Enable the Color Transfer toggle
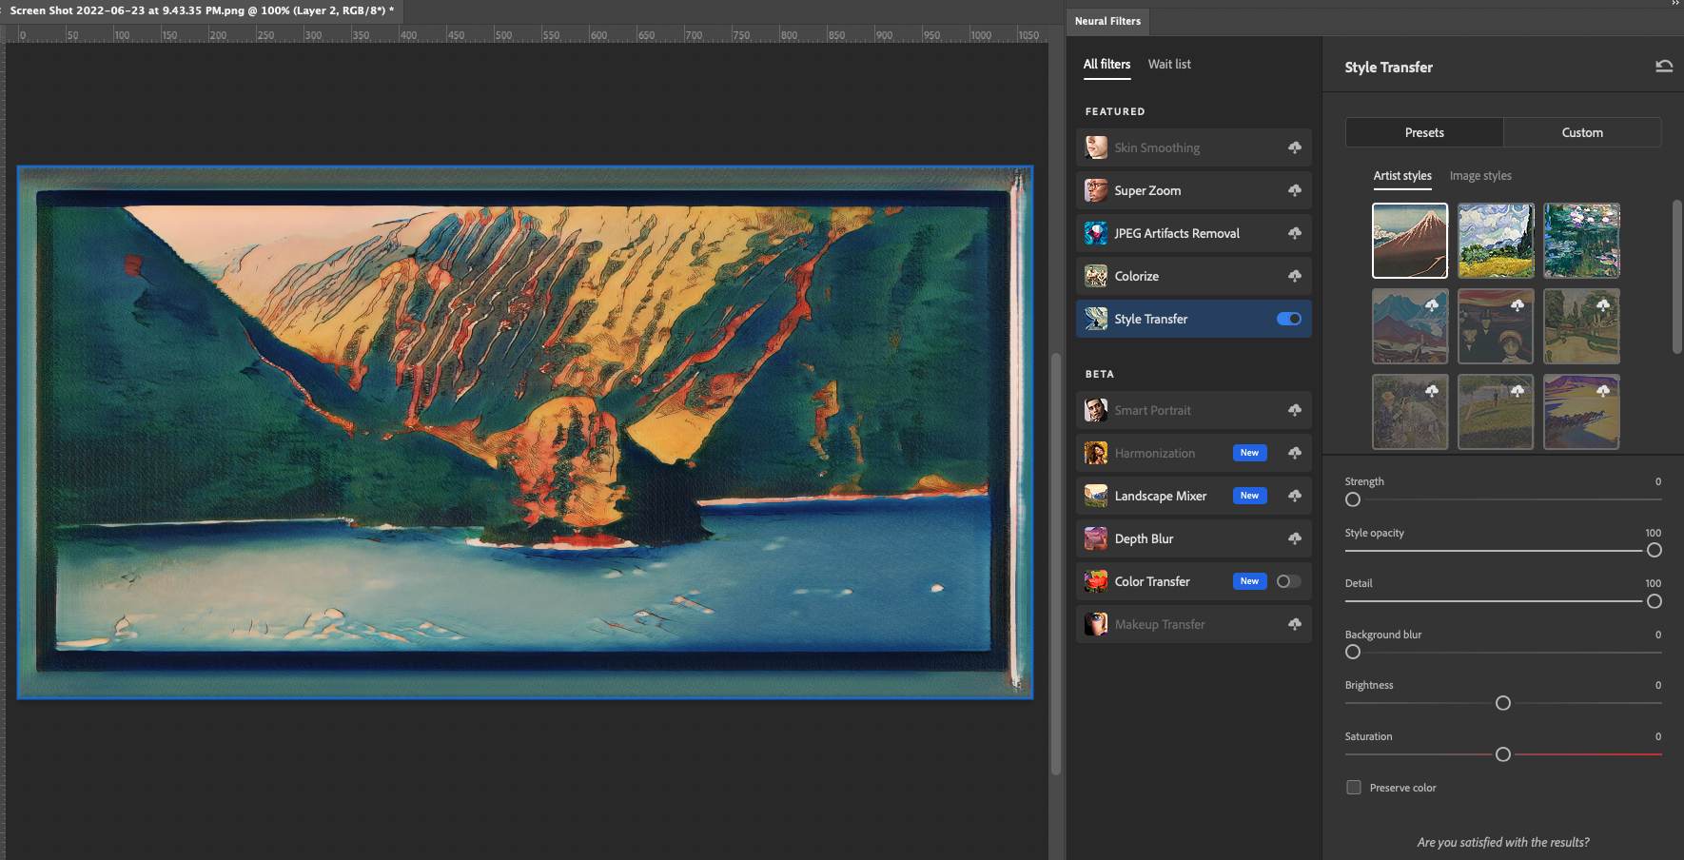Image resolution: width=1684 pixels, height=860 pixels. 1289,581
